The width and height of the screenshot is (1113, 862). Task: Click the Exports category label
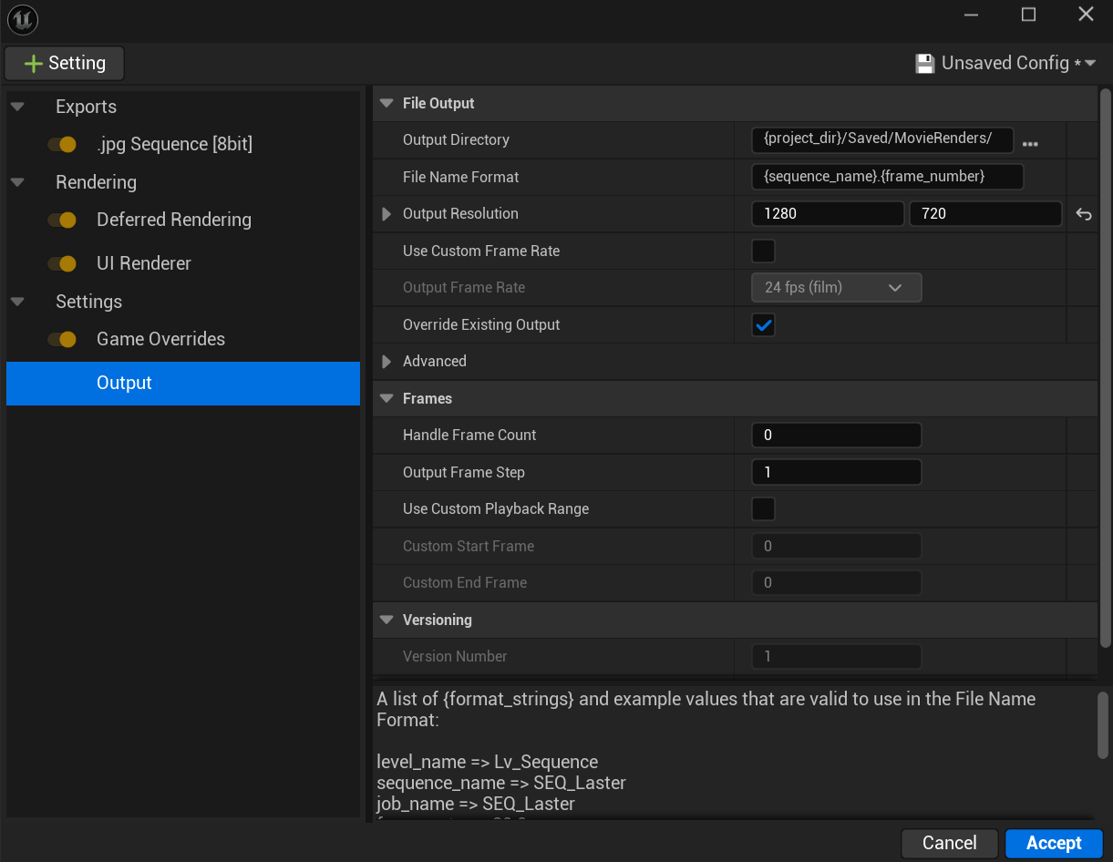tap(86, 107)
